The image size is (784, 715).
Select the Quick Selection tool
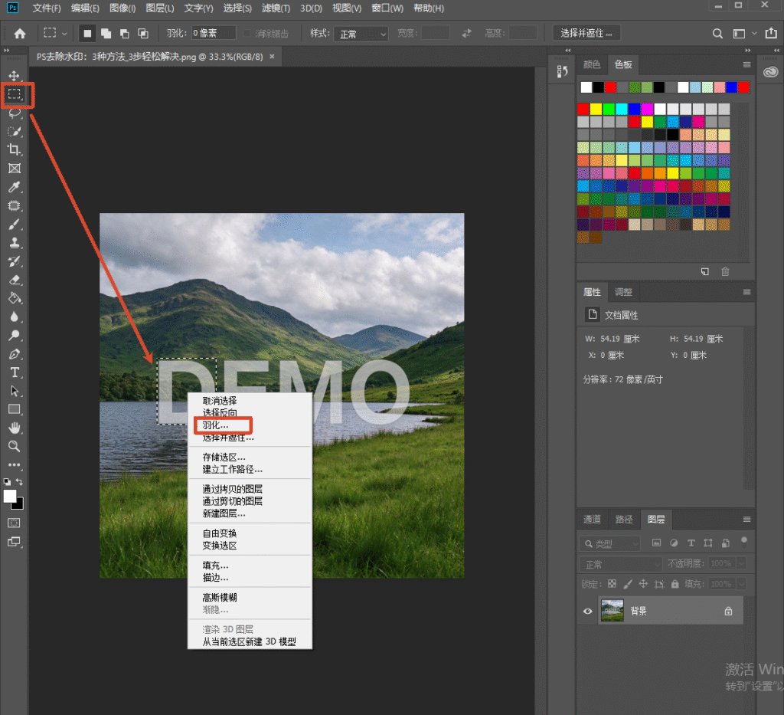[x=14, y=132]
